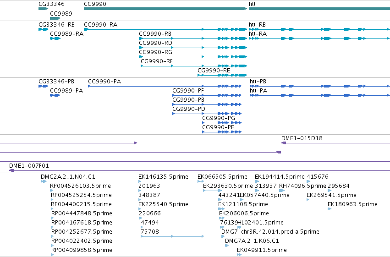
Task: Select the DME1-007F01 clone label
Action: (x=29, y=166)
